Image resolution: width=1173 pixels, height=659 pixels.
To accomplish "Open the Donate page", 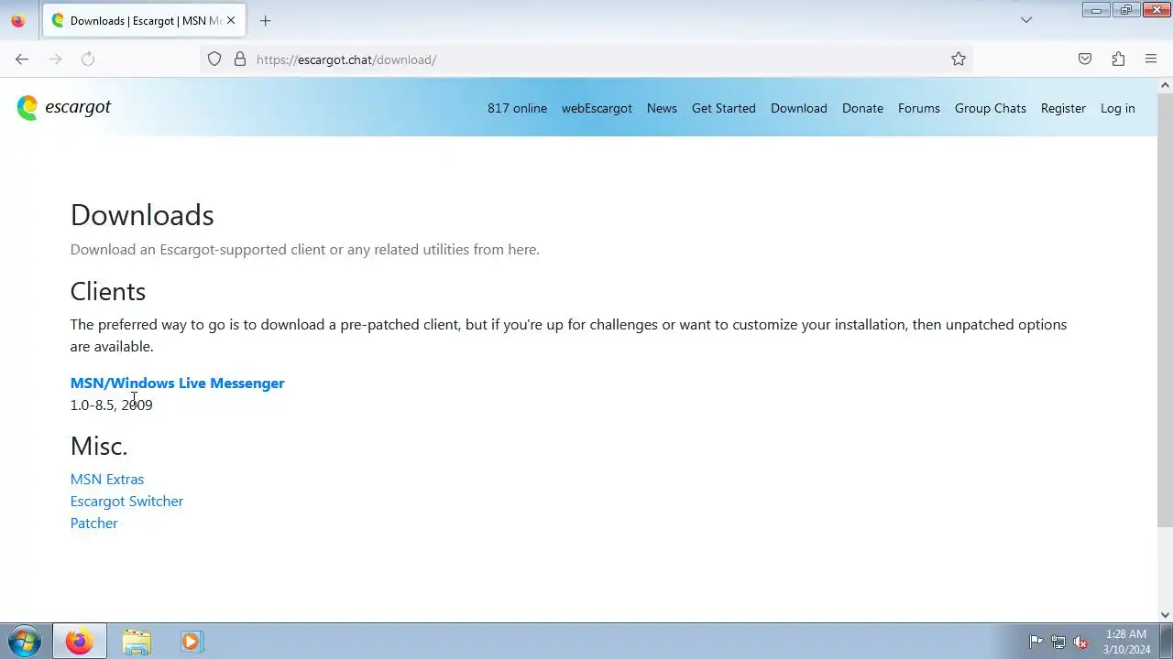I will click(x=862, y=108).
